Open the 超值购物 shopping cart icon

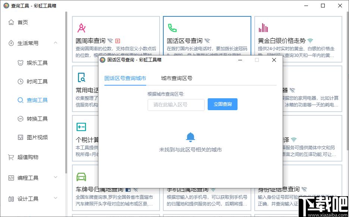(x=11, y=157)
